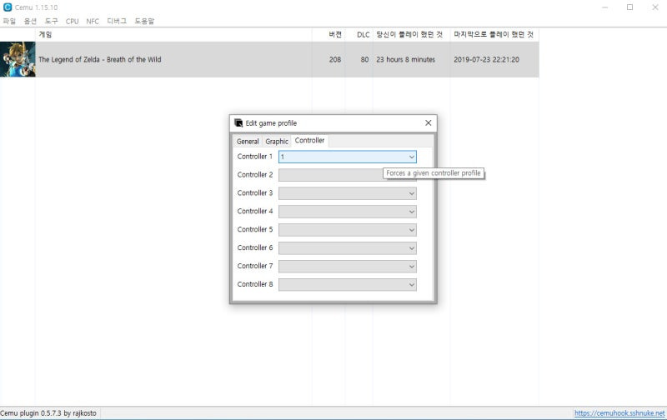This screenshot has height=420, width=667.
Task: Switch to the General tab
Action: click(248, 141)
